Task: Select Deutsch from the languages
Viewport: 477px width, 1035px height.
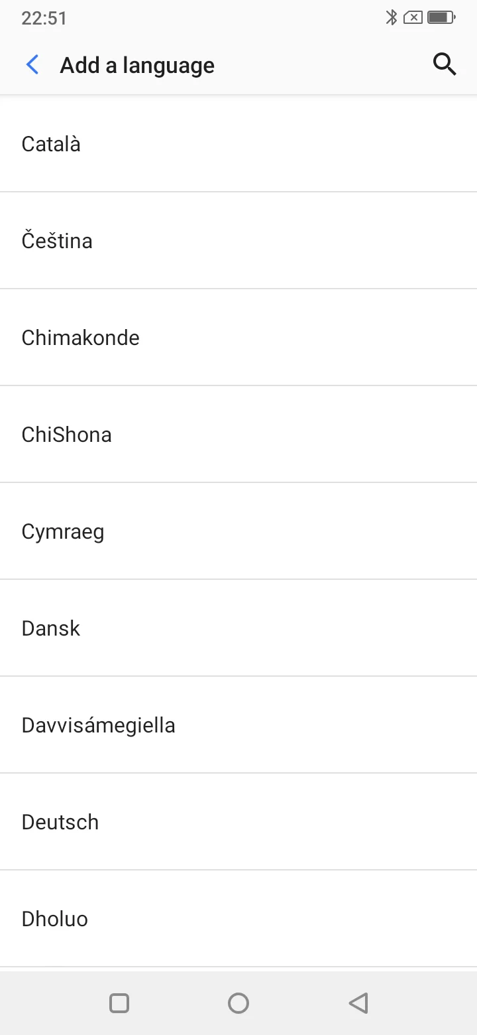Action: tap(238, 822)
